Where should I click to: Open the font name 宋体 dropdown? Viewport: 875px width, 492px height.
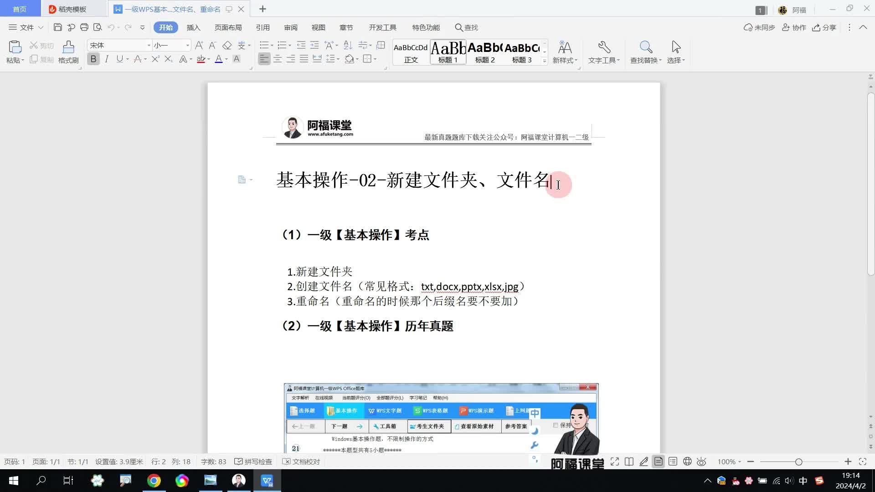(x=149, y=45)
